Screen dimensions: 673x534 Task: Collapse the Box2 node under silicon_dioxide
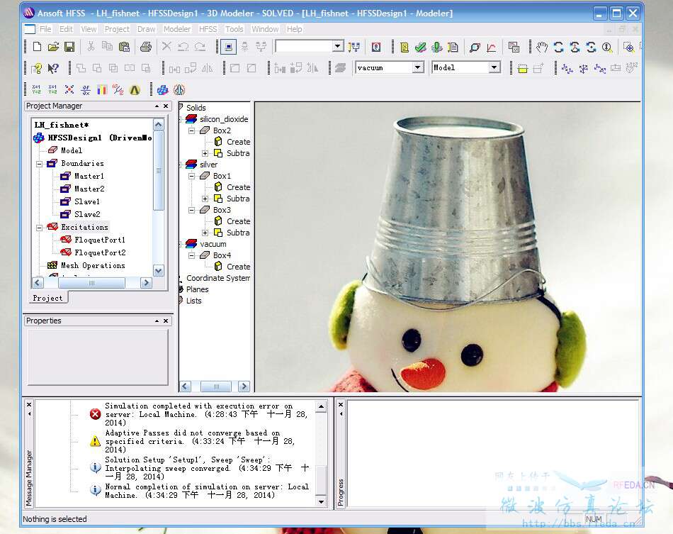click(x=192, y=130)
